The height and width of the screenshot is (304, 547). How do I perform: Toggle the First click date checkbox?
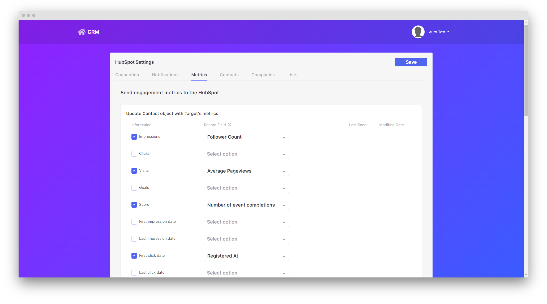coord(134,256)
